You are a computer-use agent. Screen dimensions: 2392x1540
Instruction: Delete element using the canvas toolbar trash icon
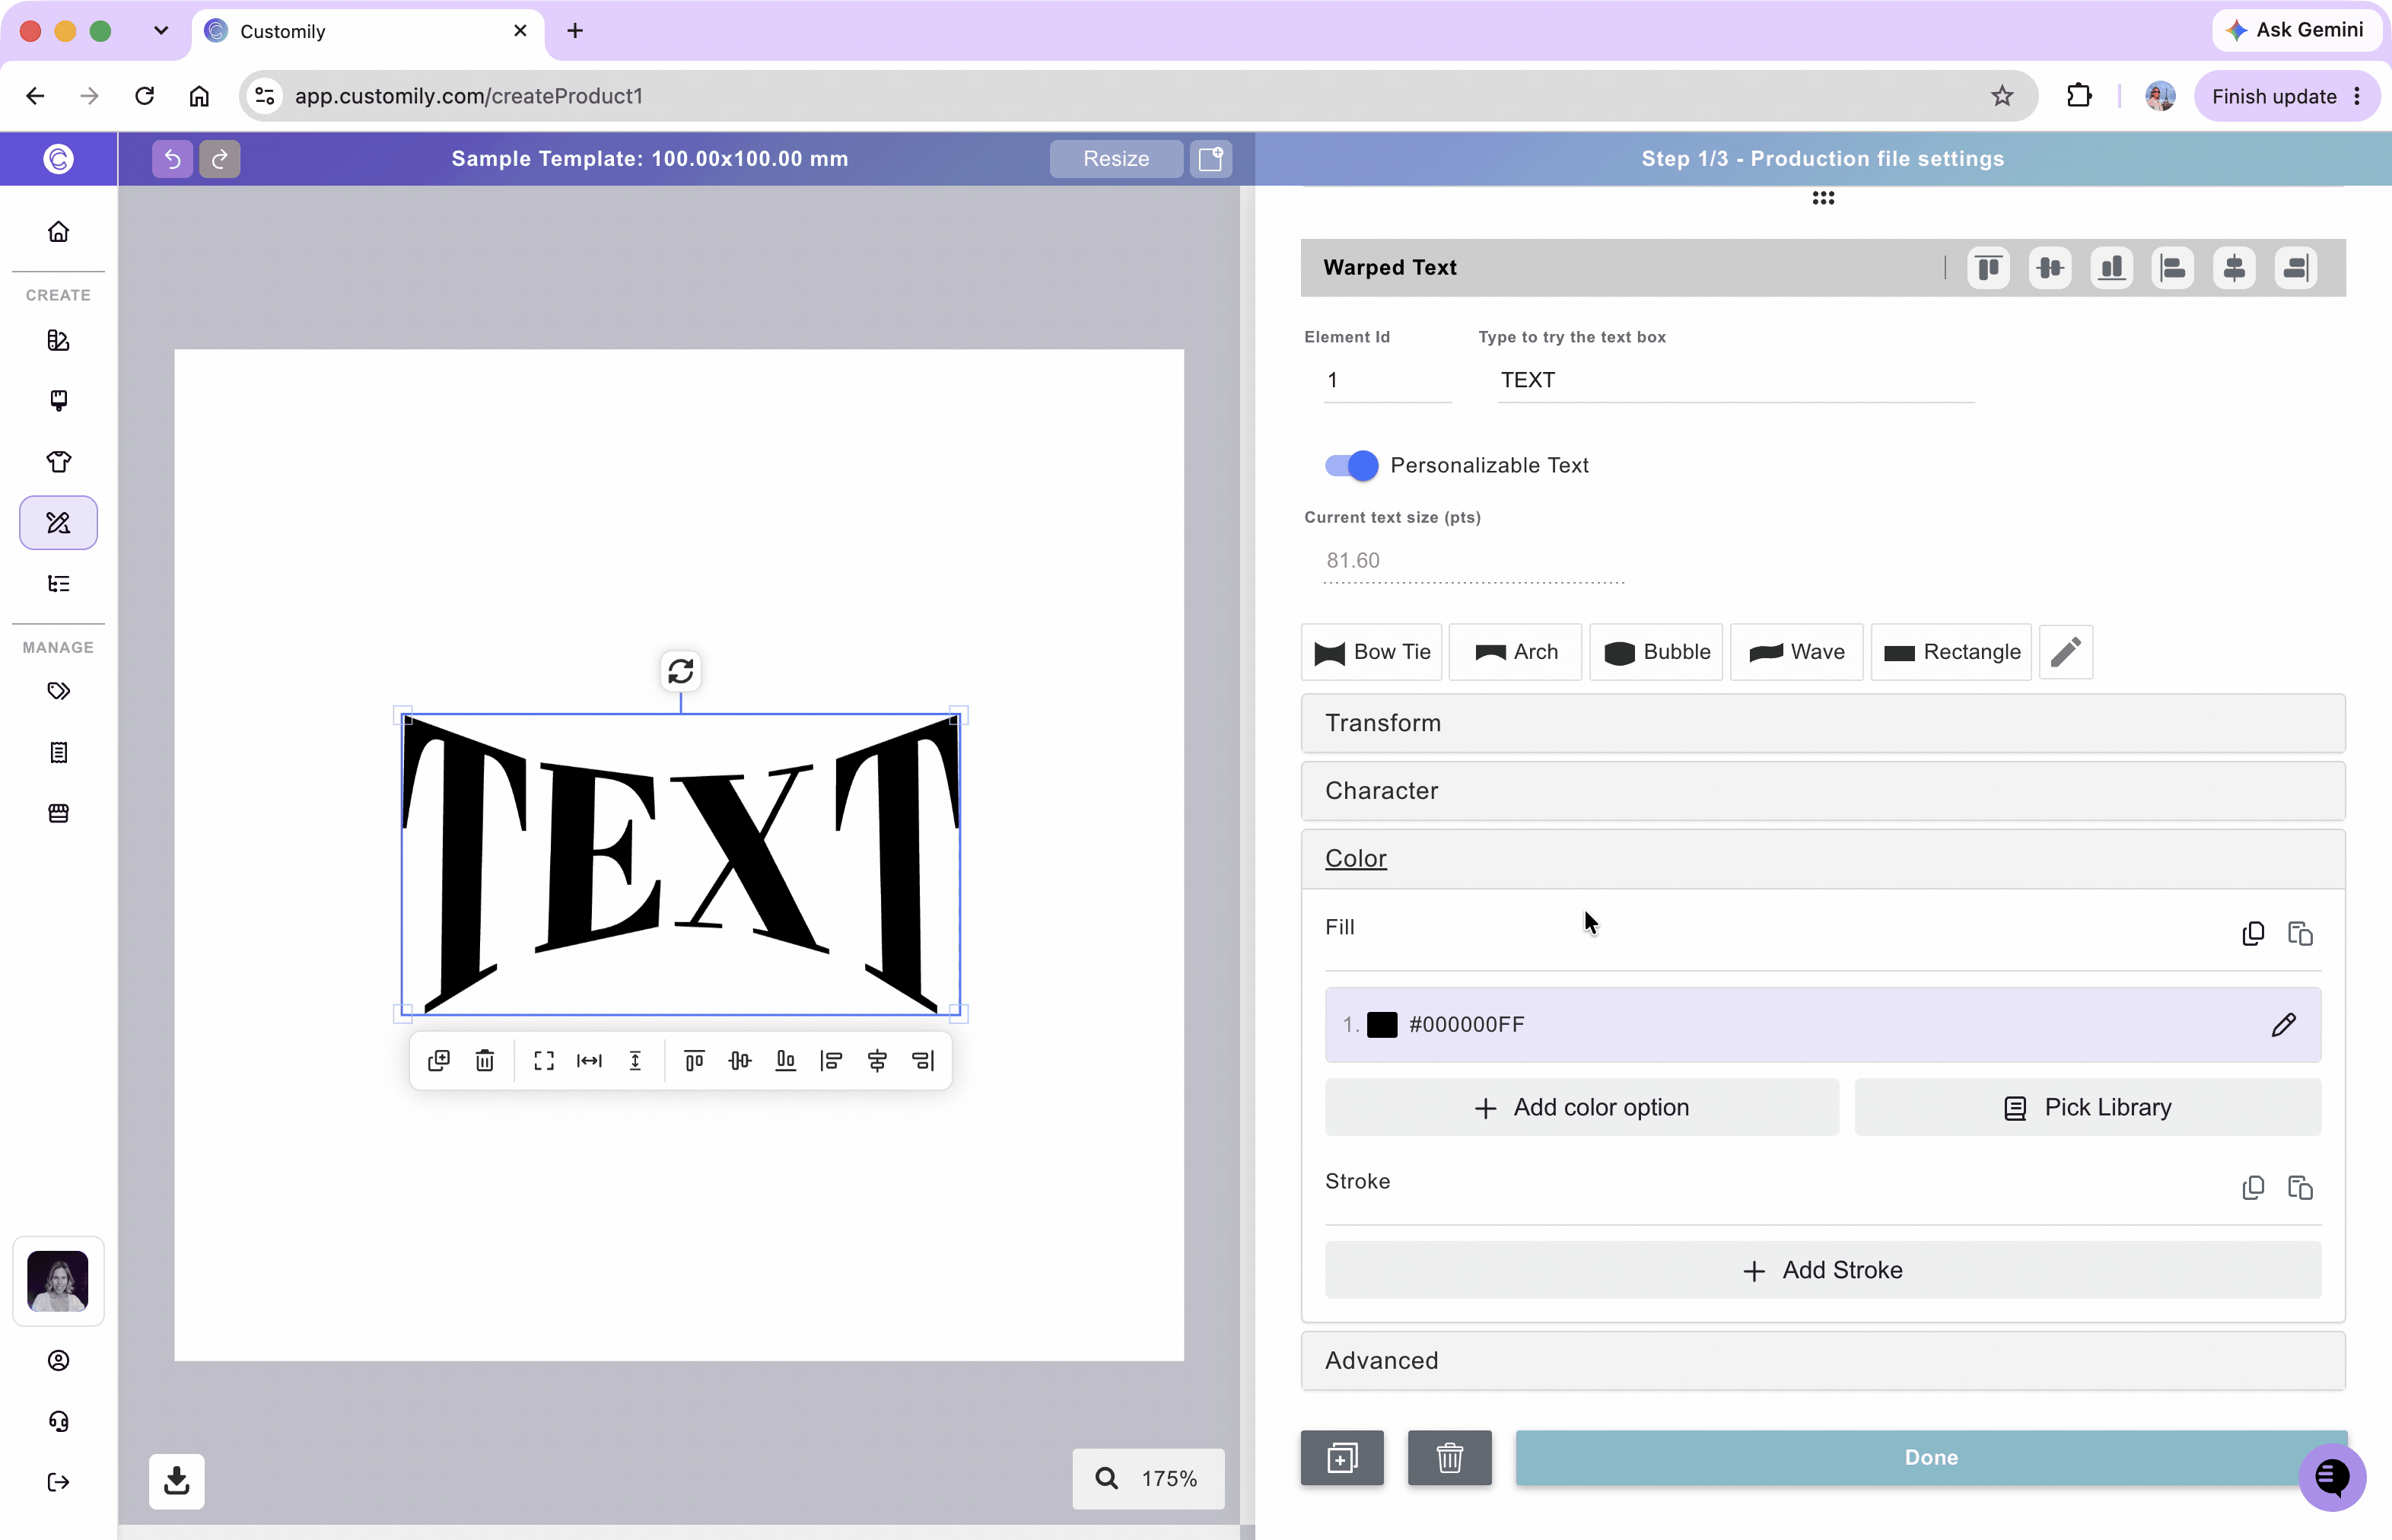tap(485, 1061)
